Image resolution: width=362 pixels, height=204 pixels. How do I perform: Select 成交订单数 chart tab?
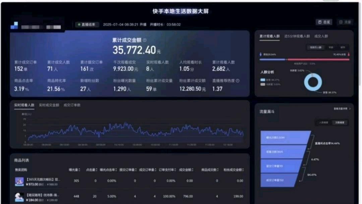pos(72,105)
